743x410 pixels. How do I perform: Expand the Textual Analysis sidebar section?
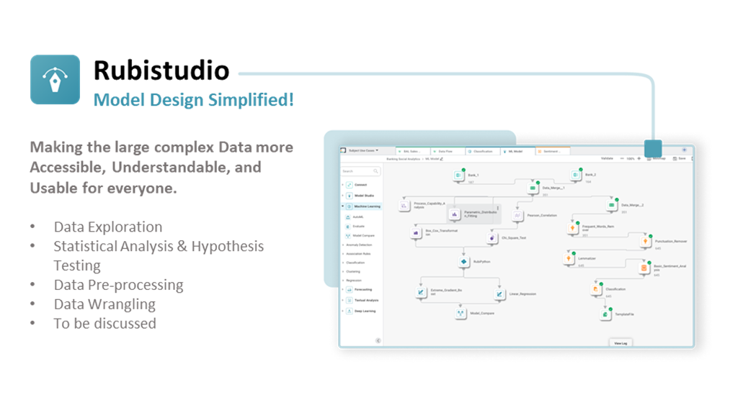coord(343,301)
